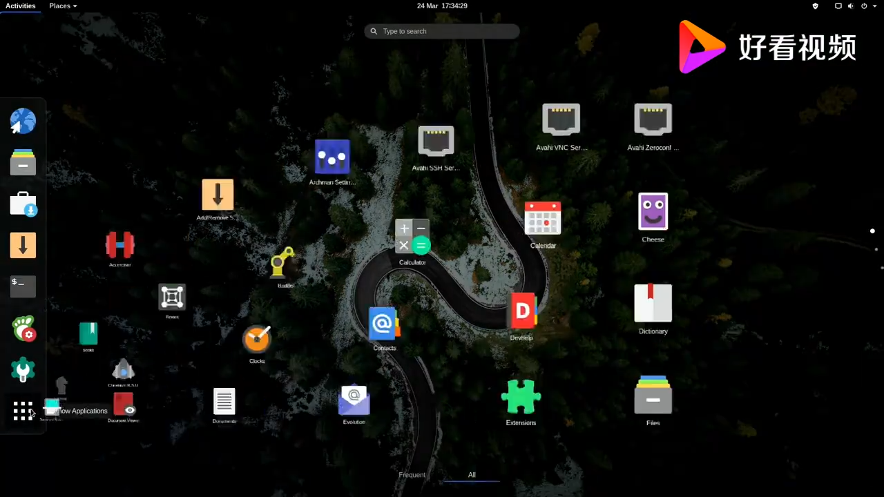
Task: Launch the Software store bag icon in the dock
Action: click(23, 204)
